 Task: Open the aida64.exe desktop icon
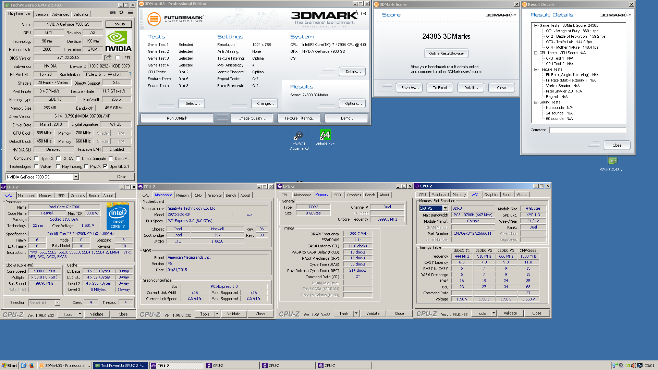pos(325,138)
